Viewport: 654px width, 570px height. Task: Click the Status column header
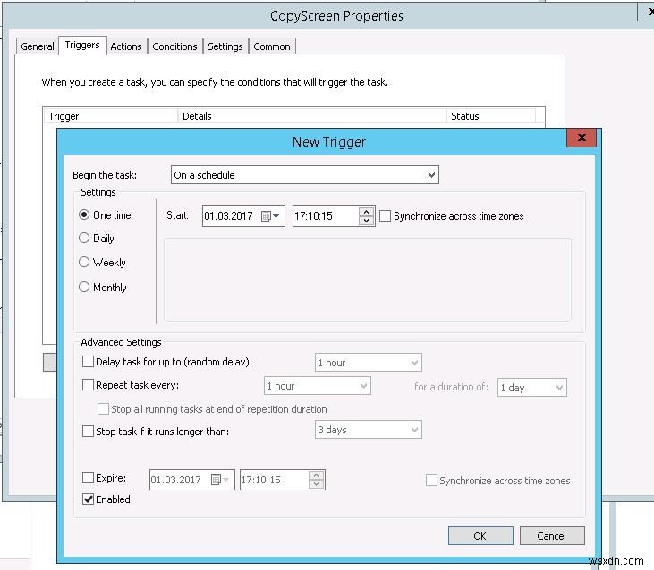pyautogui.click(x=491, y=116)
